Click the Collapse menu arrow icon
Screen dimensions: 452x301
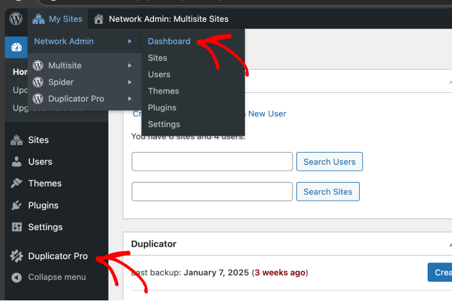point(16,277)
